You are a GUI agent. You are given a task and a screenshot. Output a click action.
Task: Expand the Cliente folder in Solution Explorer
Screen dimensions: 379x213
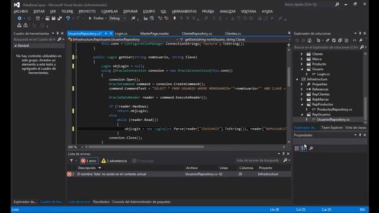click(301, 54)
